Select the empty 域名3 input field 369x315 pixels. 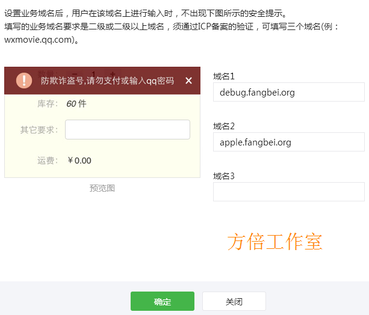point(288,192)
